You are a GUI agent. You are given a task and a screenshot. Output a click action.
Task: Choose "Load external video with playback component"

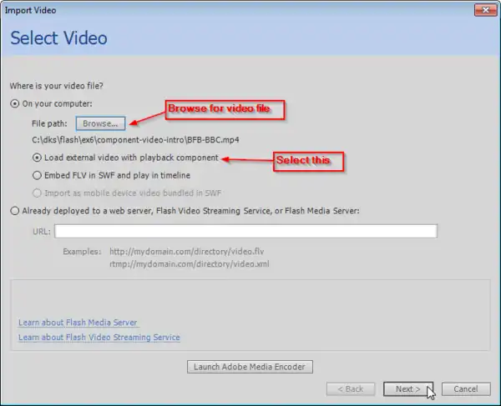pos(37,157)
